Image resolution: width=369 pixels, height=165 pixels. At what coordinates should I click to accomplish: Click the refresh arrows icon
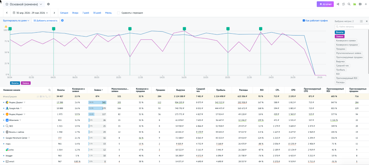coord(343,4)
